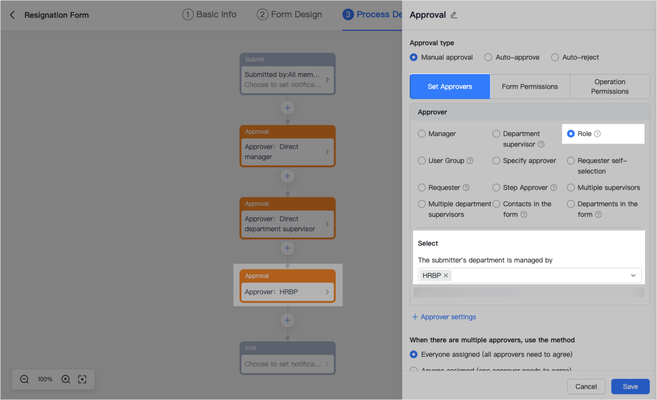Open the role selection dropdown arrow
The image size is (657, 400).
click(633, 275)
